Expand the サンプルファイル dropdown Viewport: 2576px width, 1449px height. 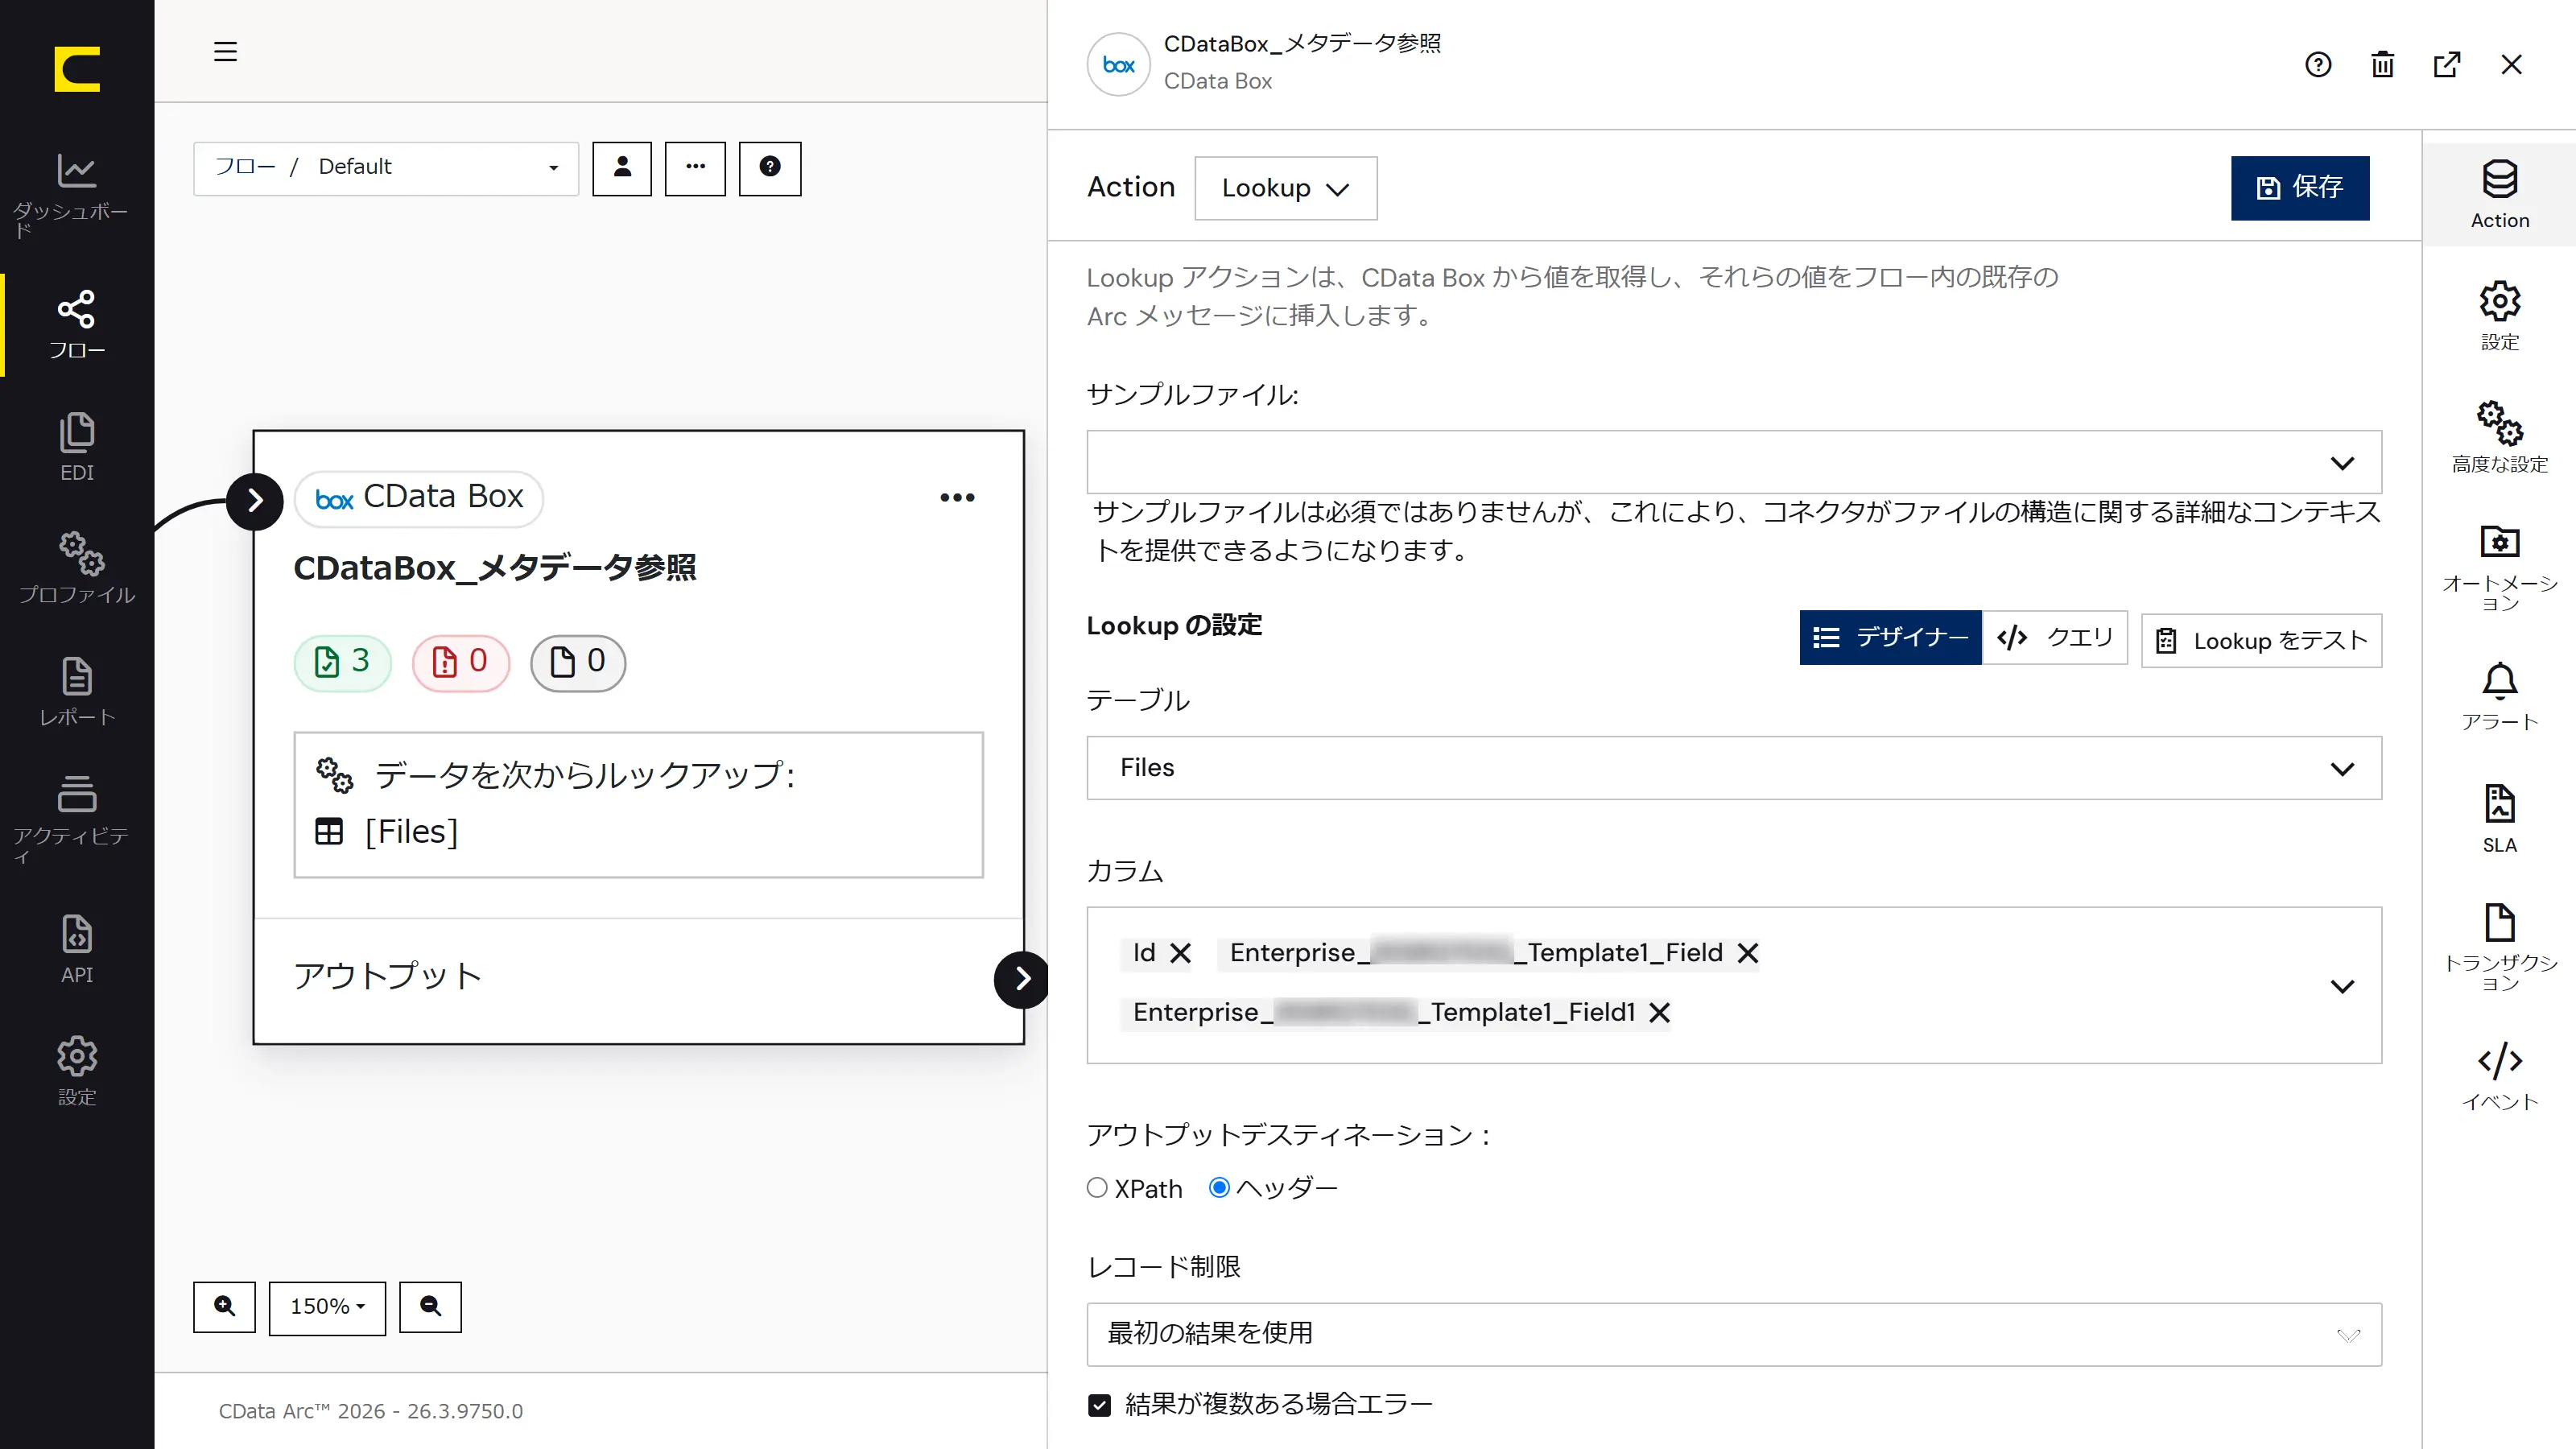tap(1734, 462)
